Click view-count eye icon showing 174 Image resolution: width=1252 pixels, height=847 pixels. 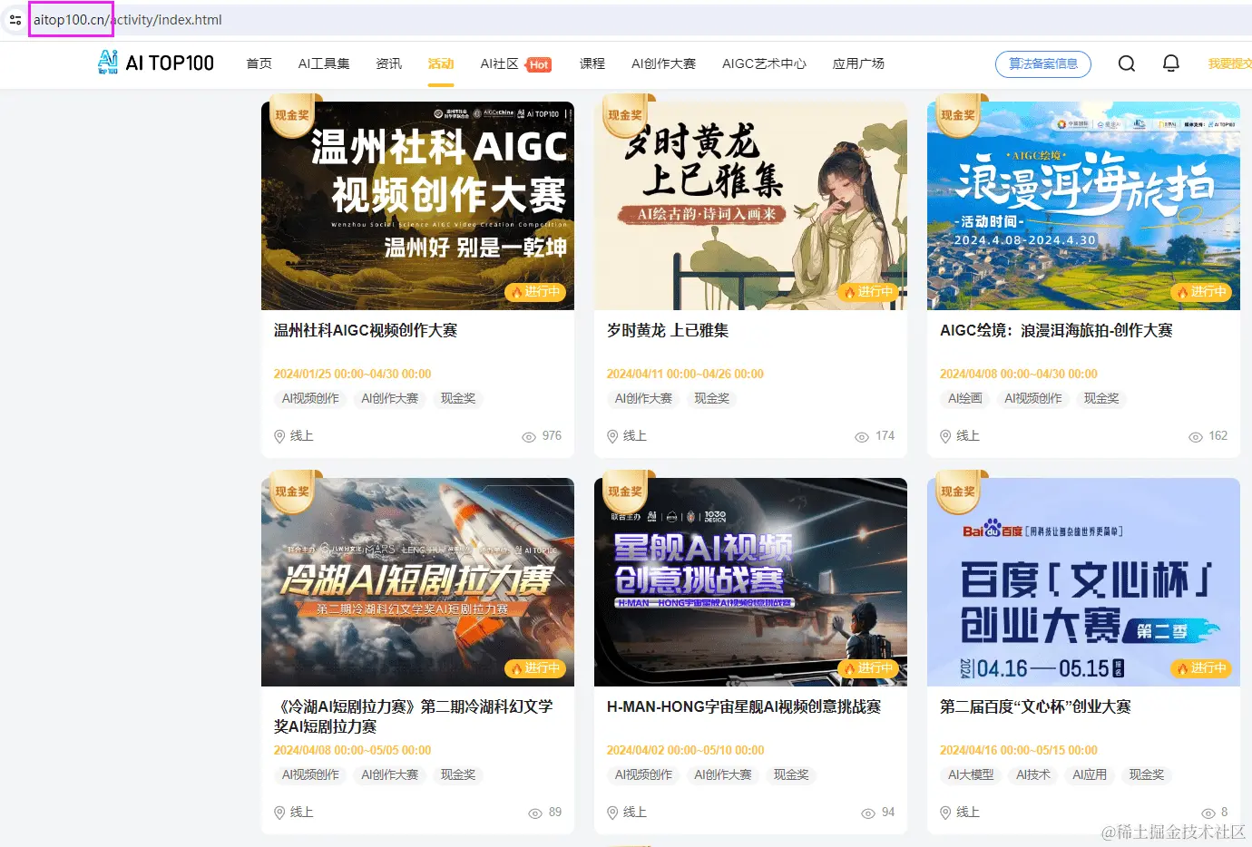click(x=862, y=437)
